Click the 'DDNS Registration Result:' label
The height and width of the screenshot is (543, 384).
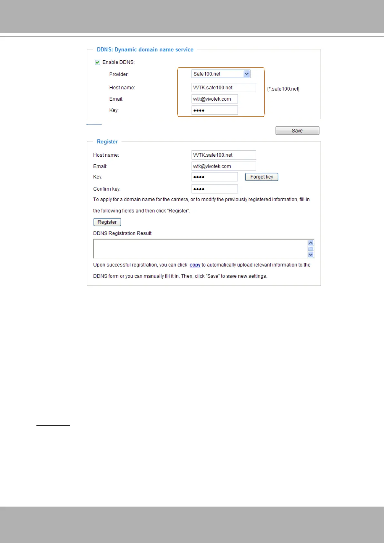coord(123,233)
